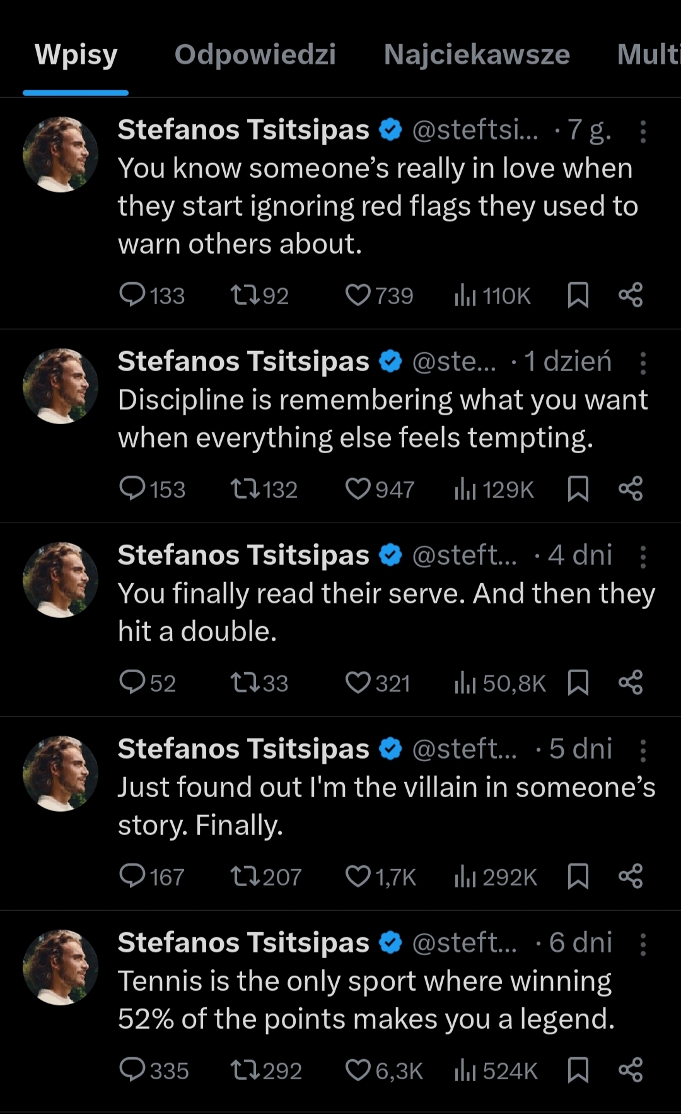681x1114 pixels.
Task: Retweet the villain story tweet
Action: pos(243,877)
